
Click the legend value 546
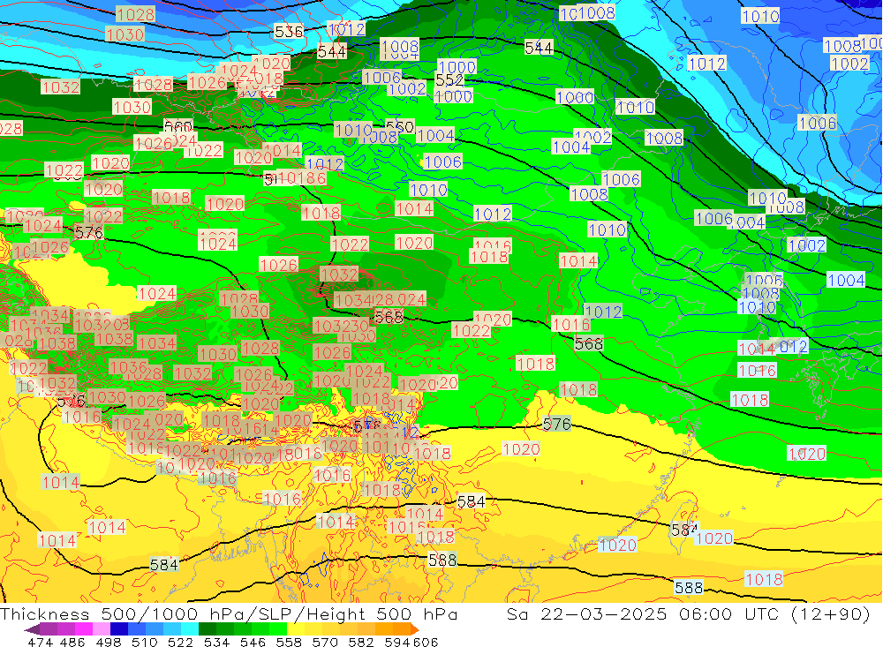point(253,642)
